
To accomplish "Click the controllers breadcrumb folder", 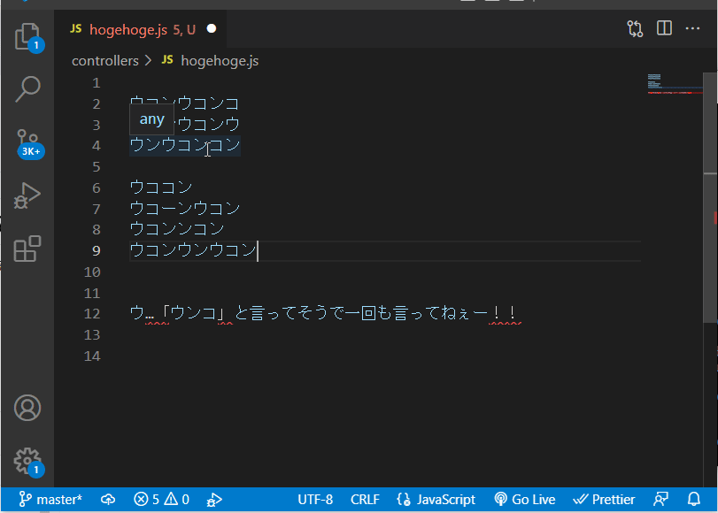I will [x=104, y=61].
